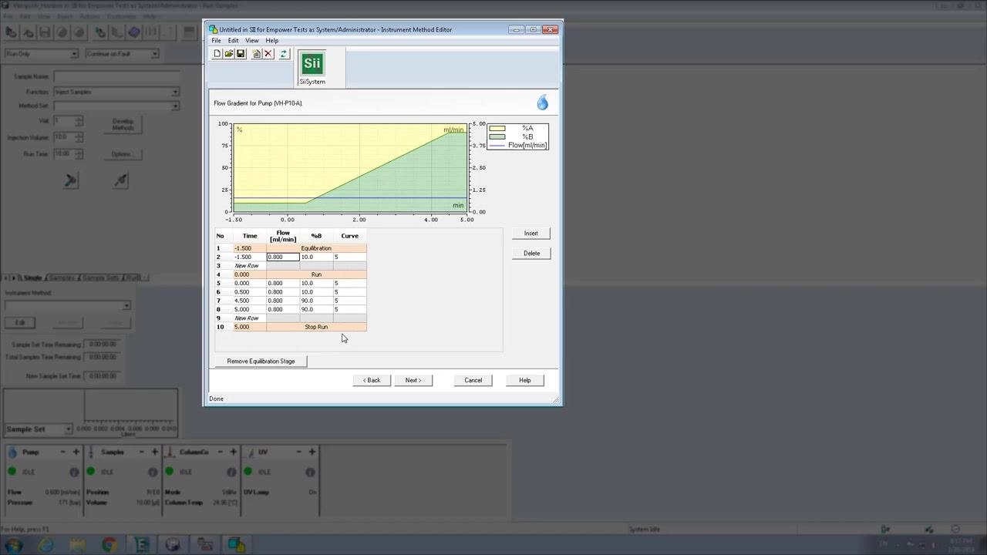Screen dimensions: 987x555
Task: Click the Stop Run row label
Action: 316,327
